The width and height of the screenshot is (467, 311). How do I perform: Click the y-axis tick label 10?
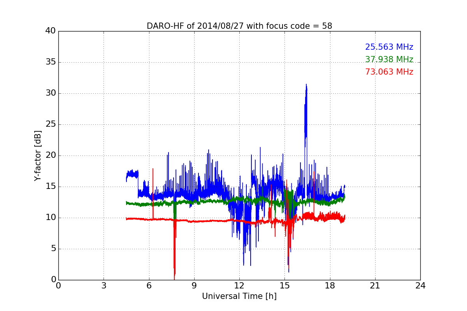pyautogui.click(x=50, y=218)
